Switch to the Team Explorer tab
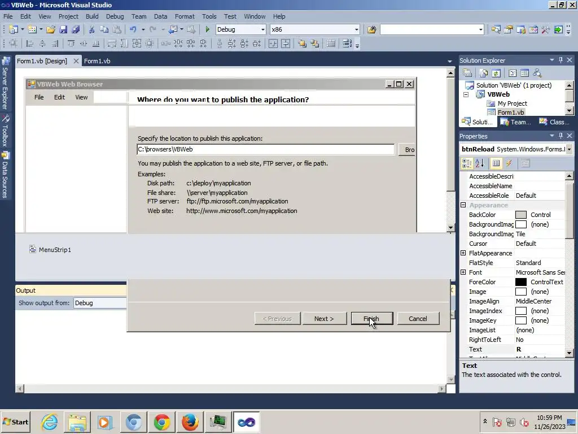578x434 pixels. [515, 122]
